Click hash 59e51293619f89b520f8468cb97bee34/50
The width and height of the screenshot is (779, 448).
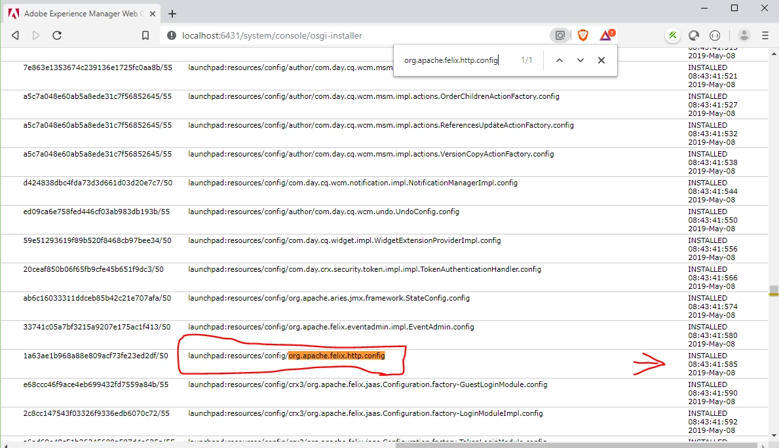coord(97,240)
